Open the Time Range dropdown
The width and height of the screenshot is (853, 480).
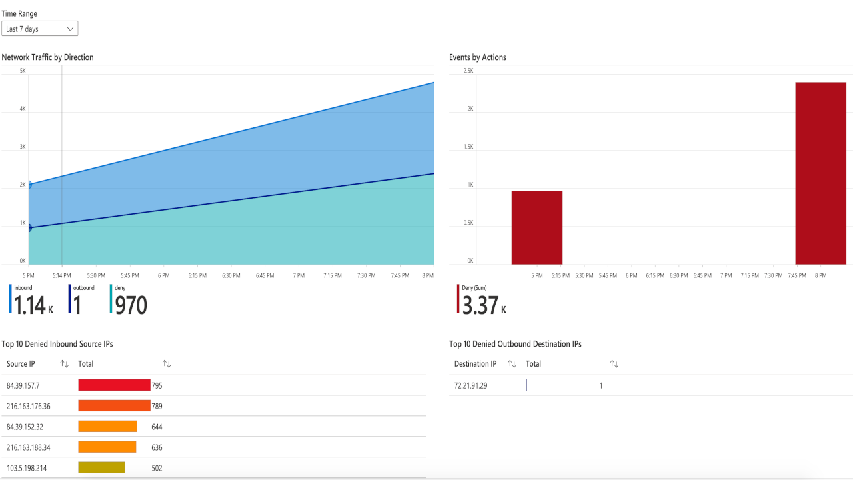click(x=40, y=29)
